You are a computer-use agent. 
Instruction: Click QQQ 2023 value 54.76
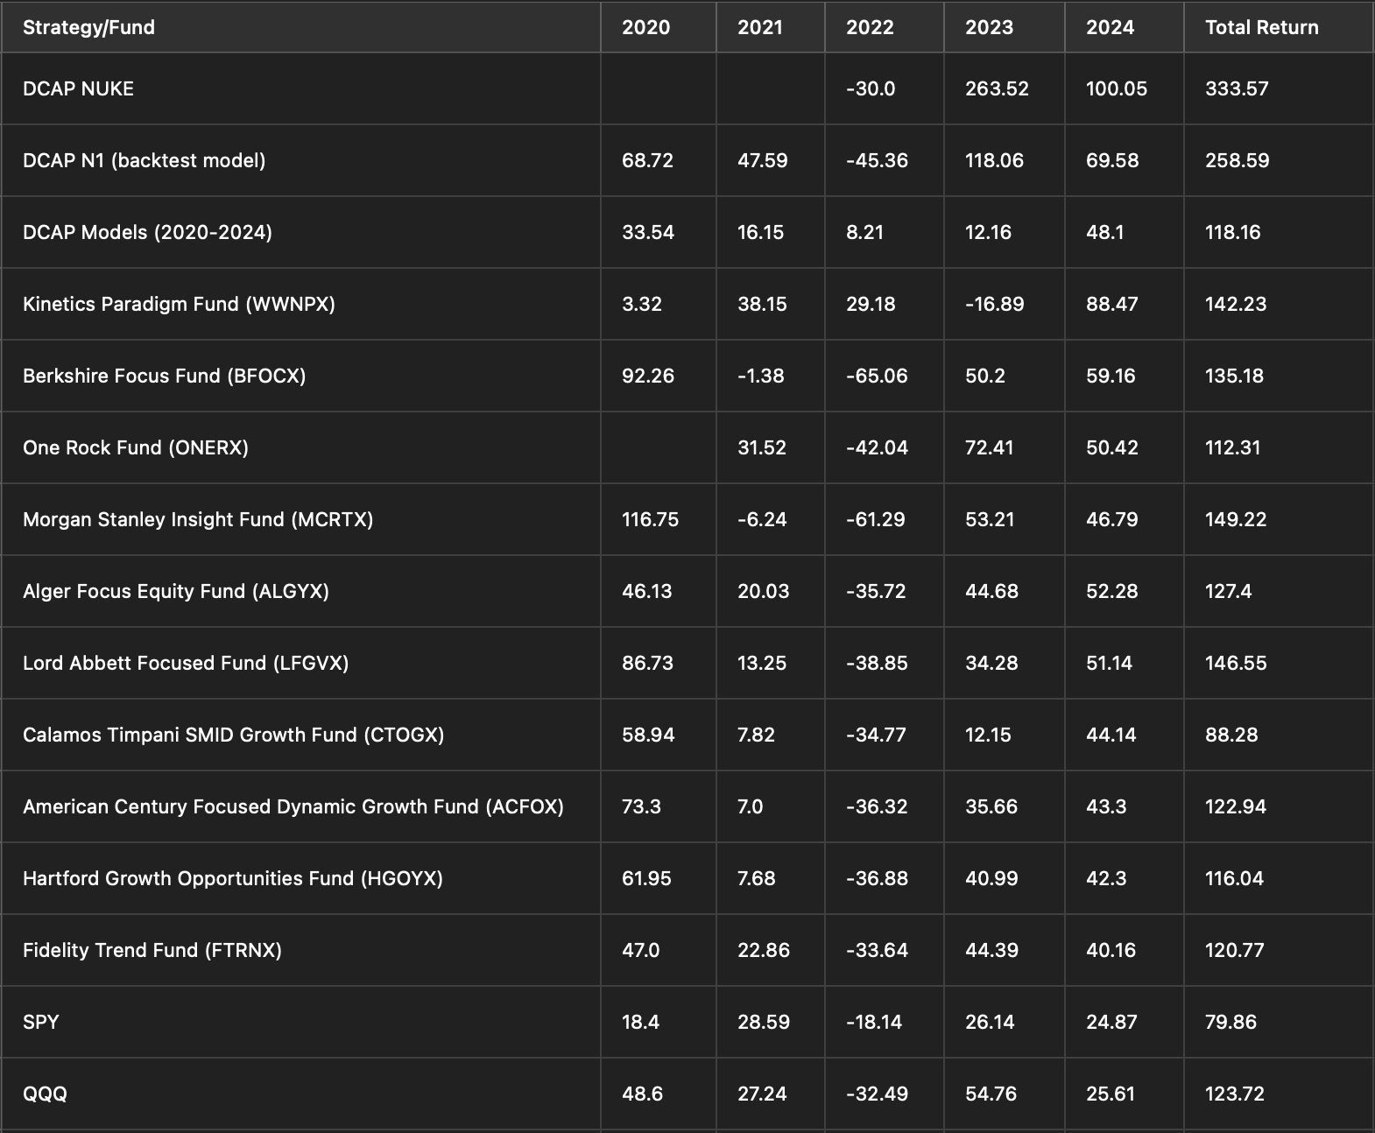[991, 1094]
